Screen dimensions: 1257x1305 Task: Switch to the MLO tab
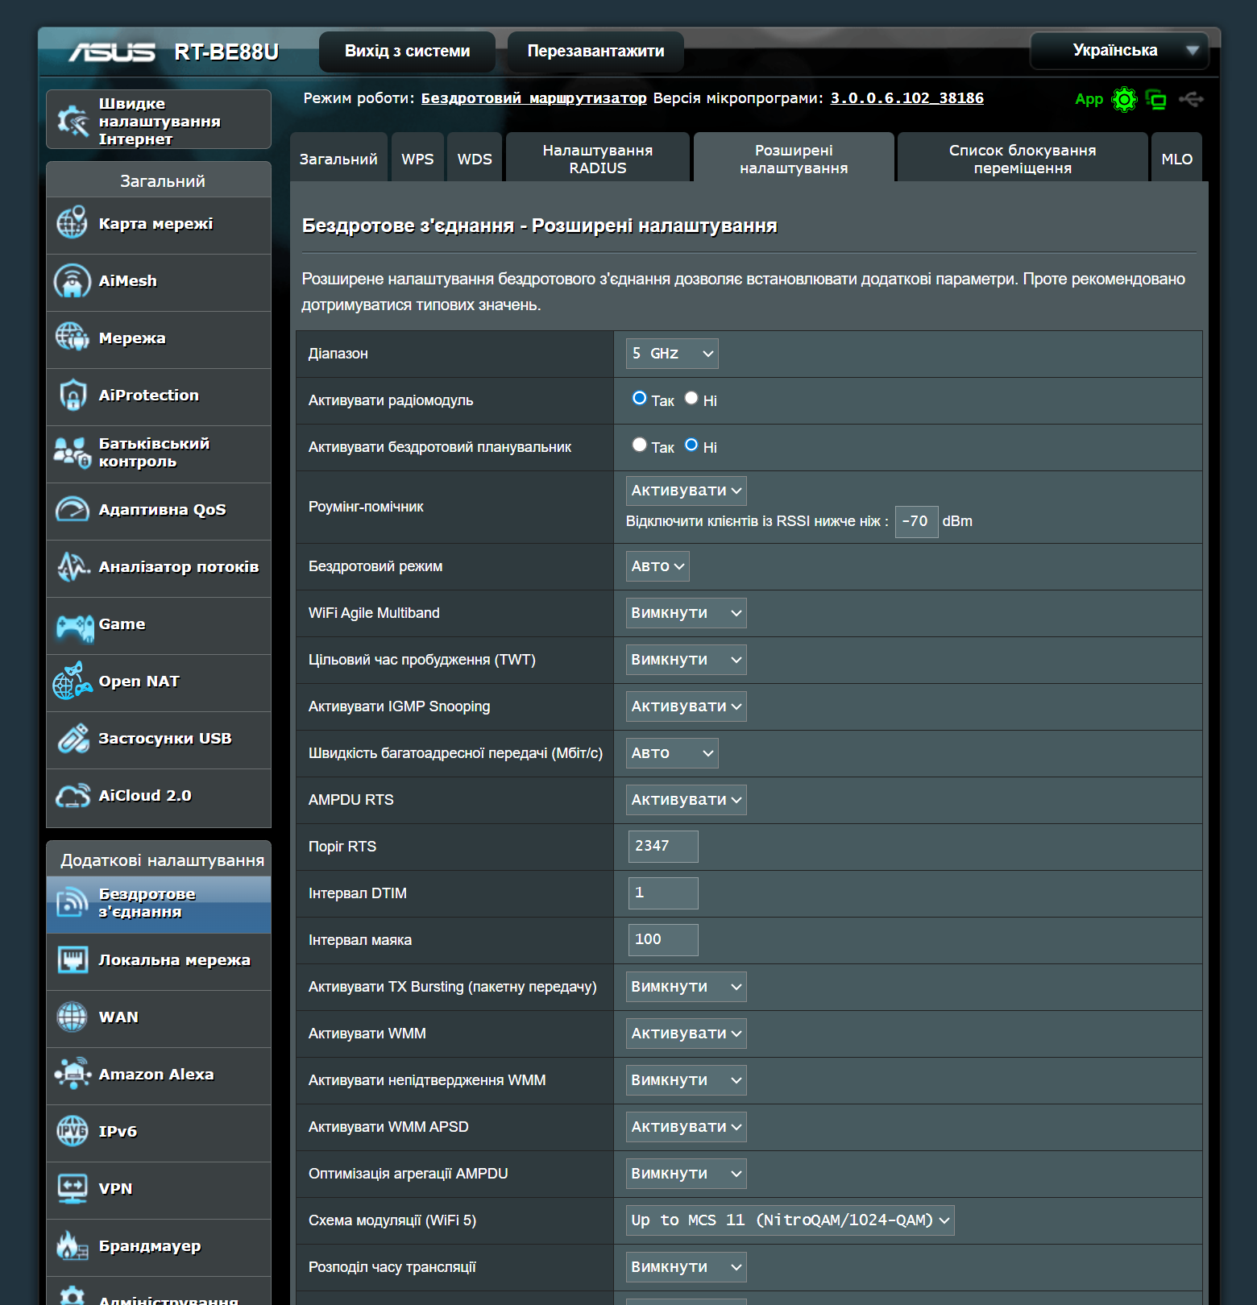tap(1176, 159)
